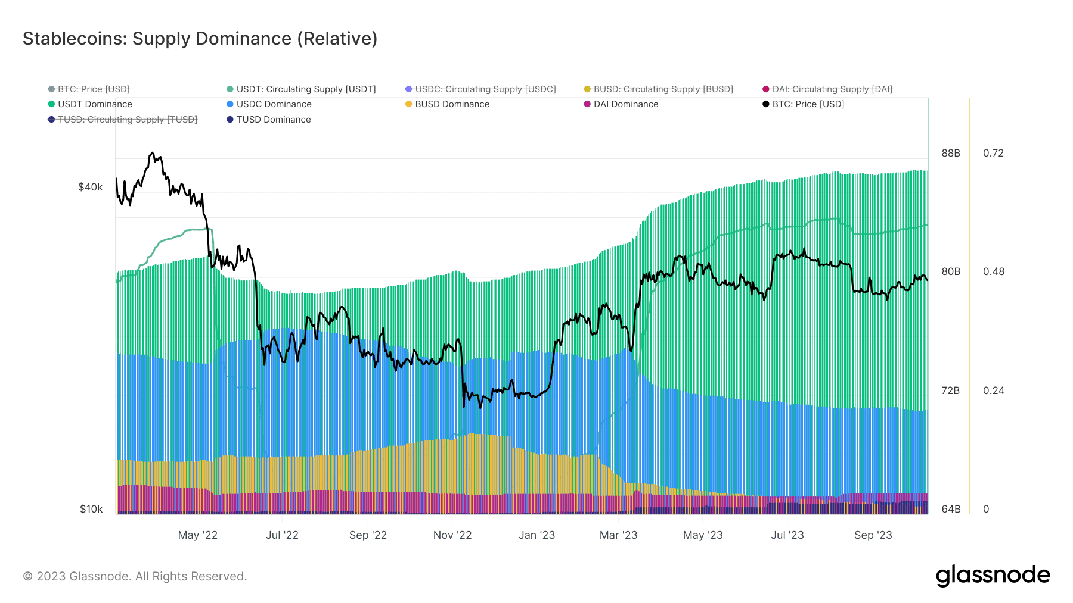This screenshot has width=1073, height=603.
Task: Click the "May '23" date axis label
Action: pyautogui.click(x=703, y=535)
